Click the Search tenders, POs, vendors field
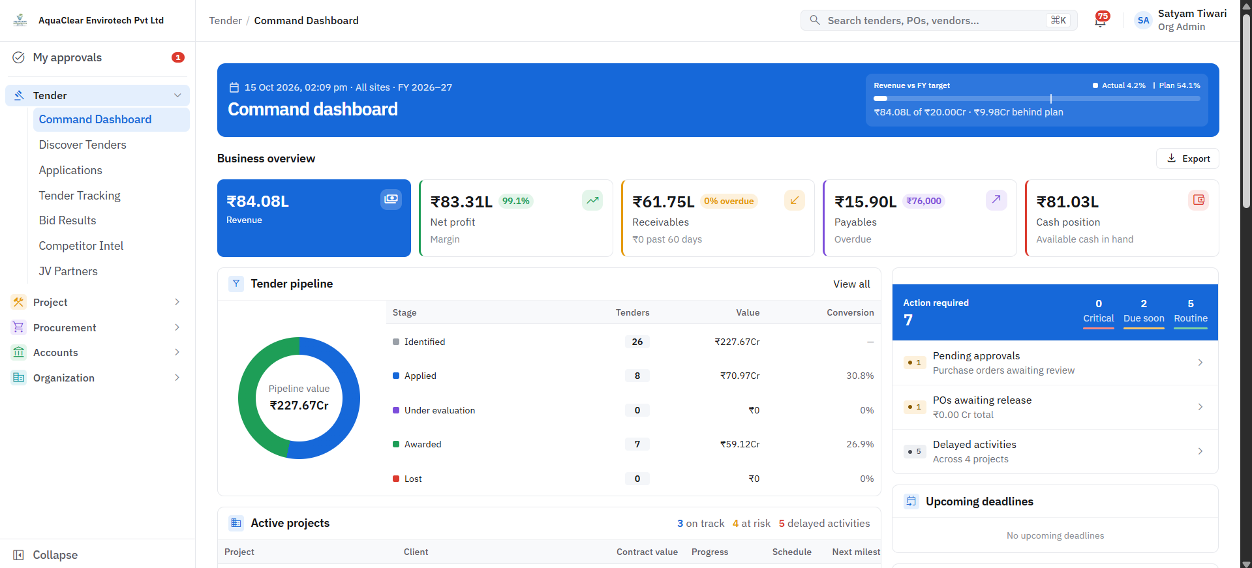1252x568 pixels. pyautogui.click(x=939, y=20)
